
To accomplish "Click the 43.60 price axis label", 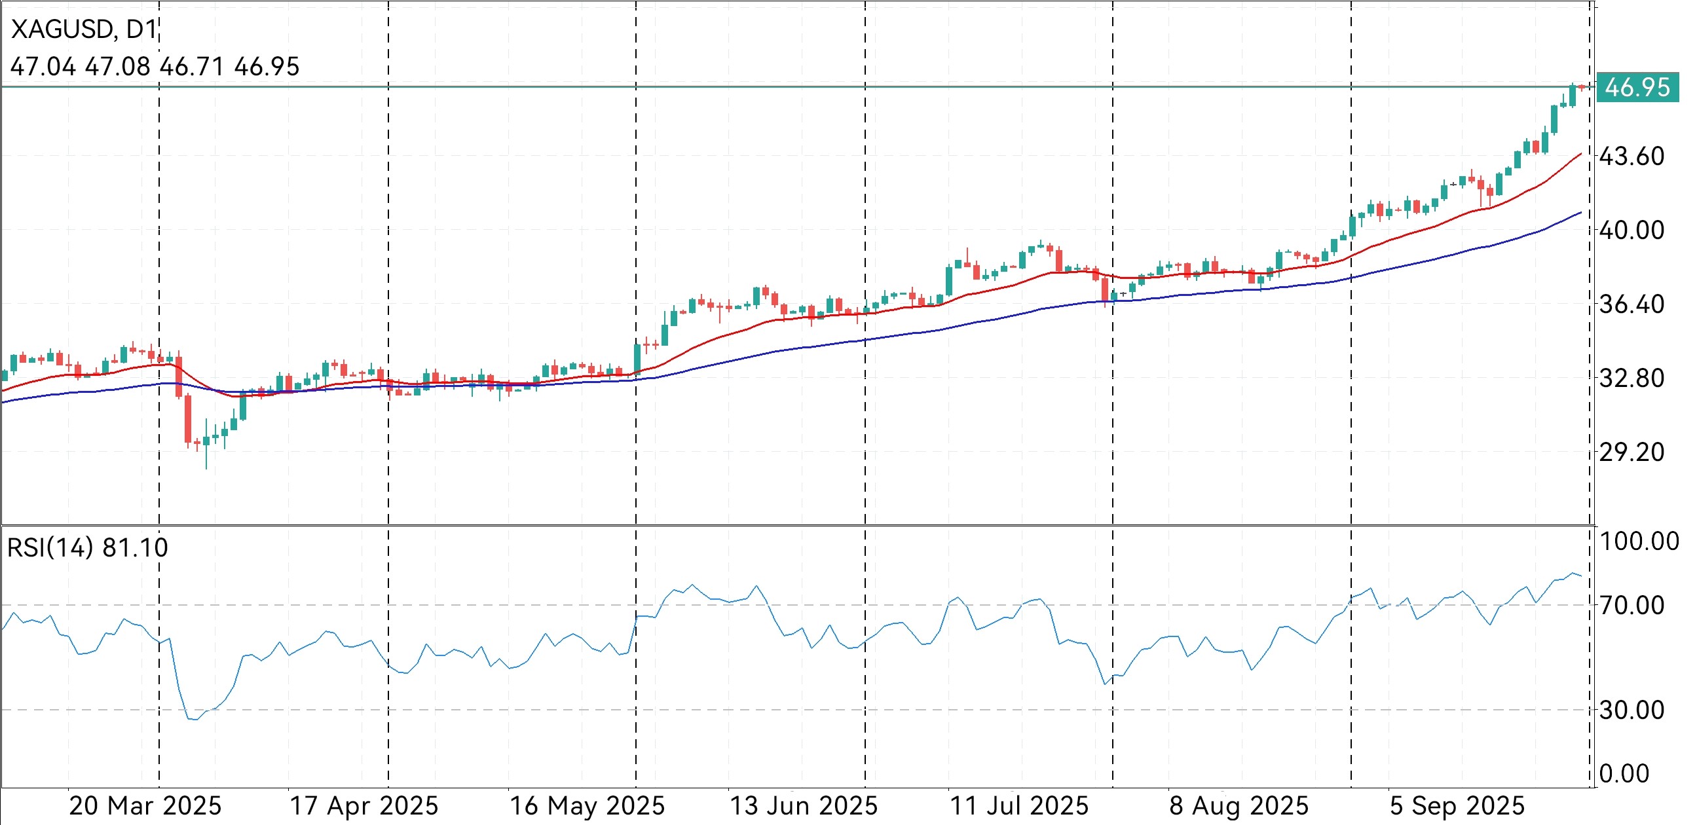I will (x=1631, y=156).
